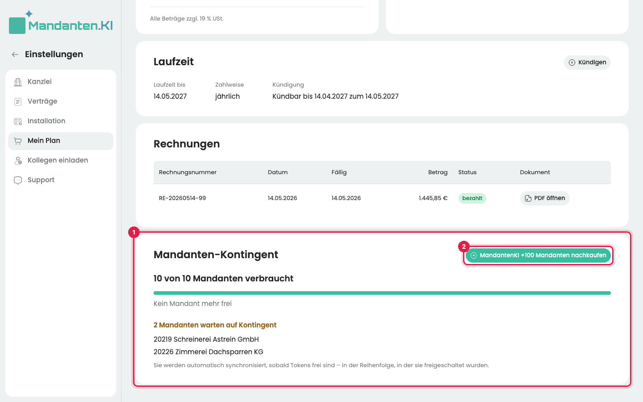Click the Kündbar bis 14.04.2027 text
Viewport: 643px width, 402px height.
pyautogui.click(x=335, y=96)
